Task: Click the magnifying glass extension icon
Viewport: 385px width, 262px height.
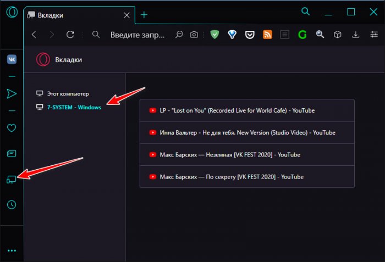Action: [x=320, y=35]
